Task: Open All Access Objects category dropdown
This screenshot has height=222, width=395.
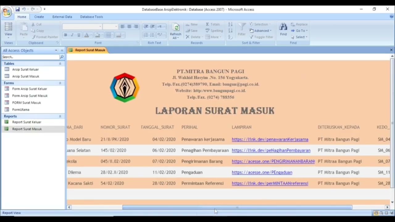Action: [x=56, y=50]
